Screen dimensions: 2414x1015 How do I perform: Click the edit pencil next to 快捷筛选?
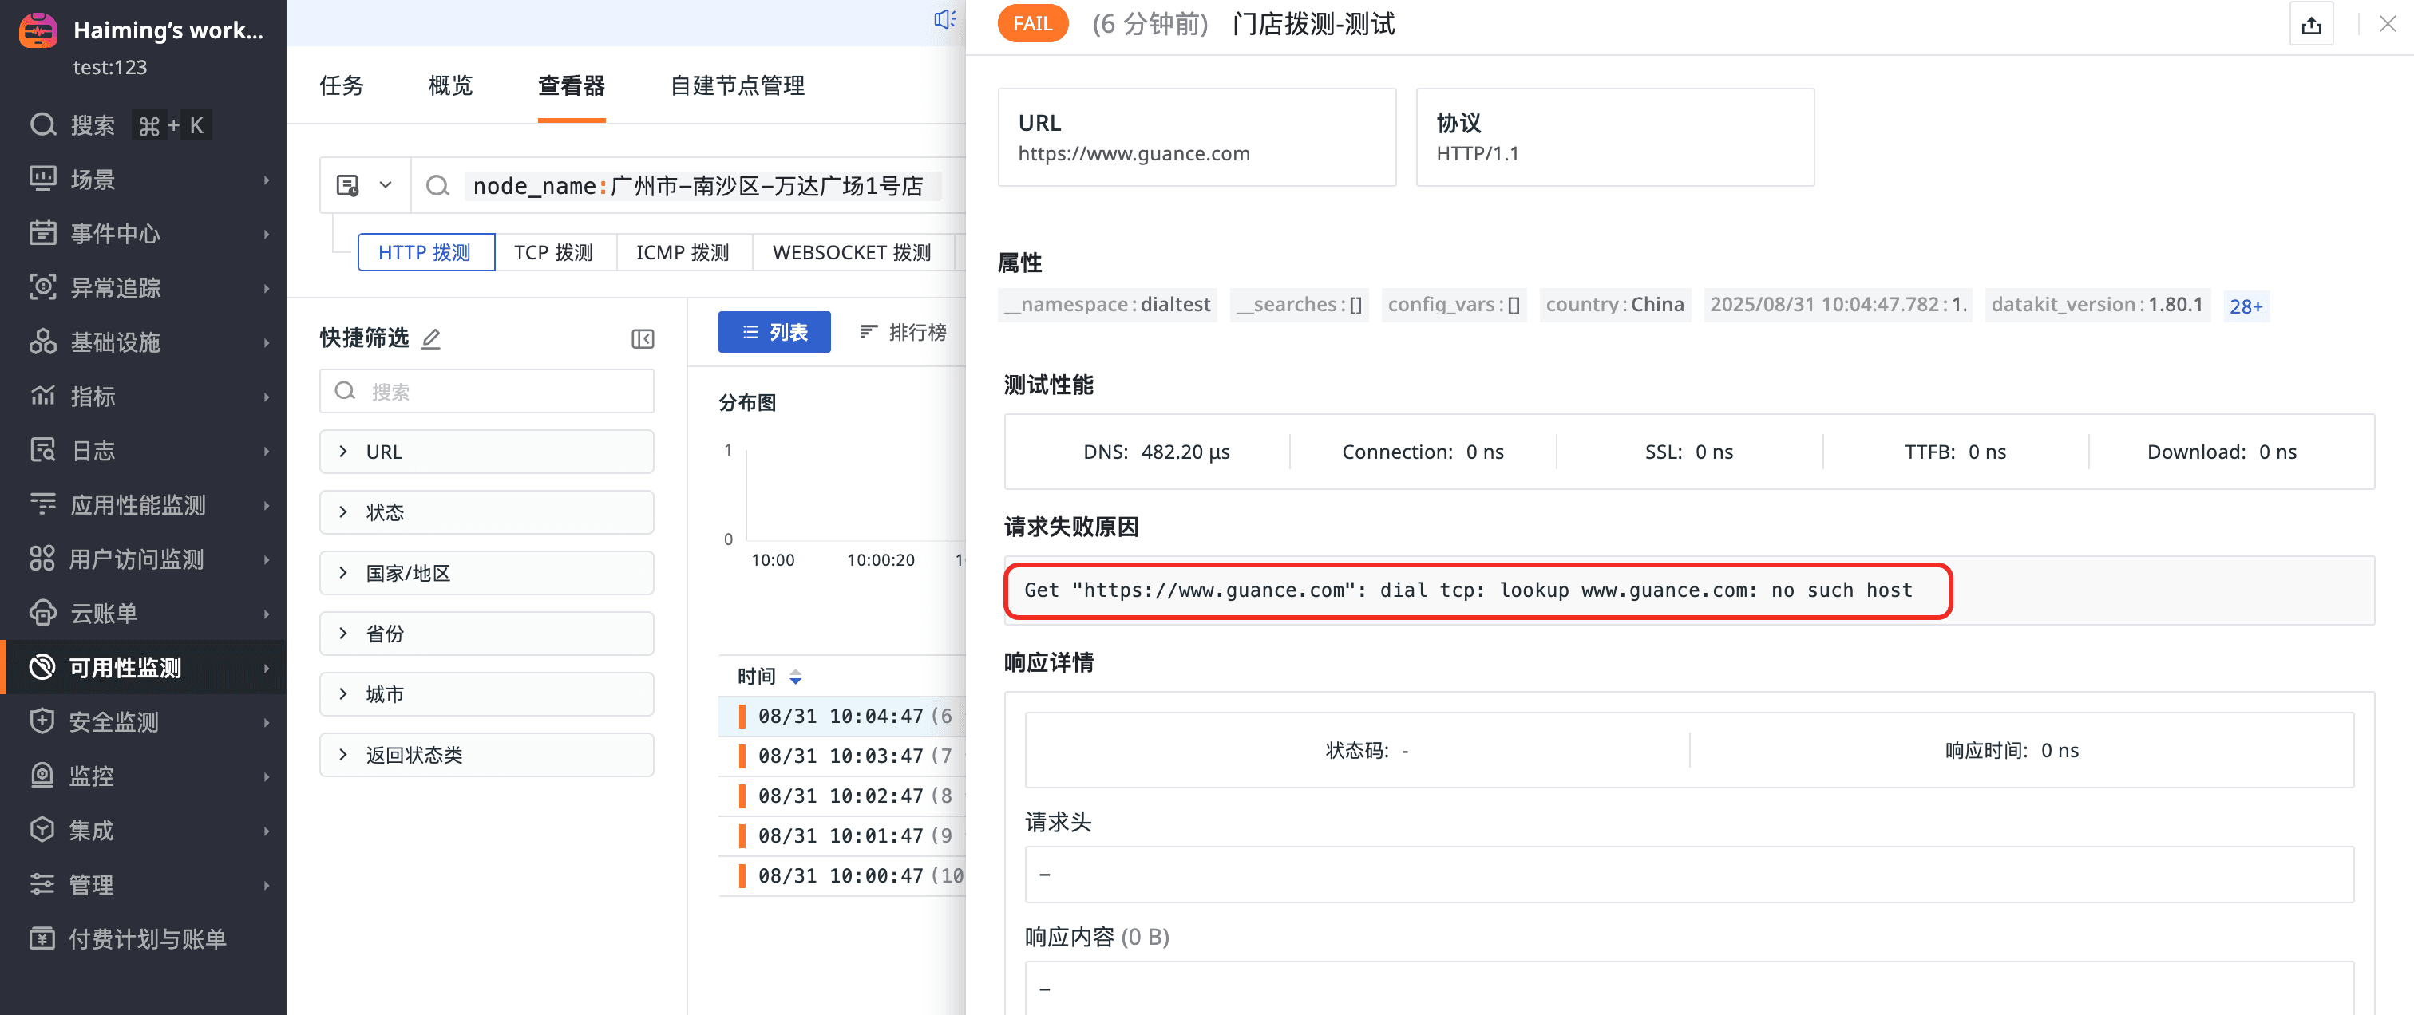tap(431, 339)
